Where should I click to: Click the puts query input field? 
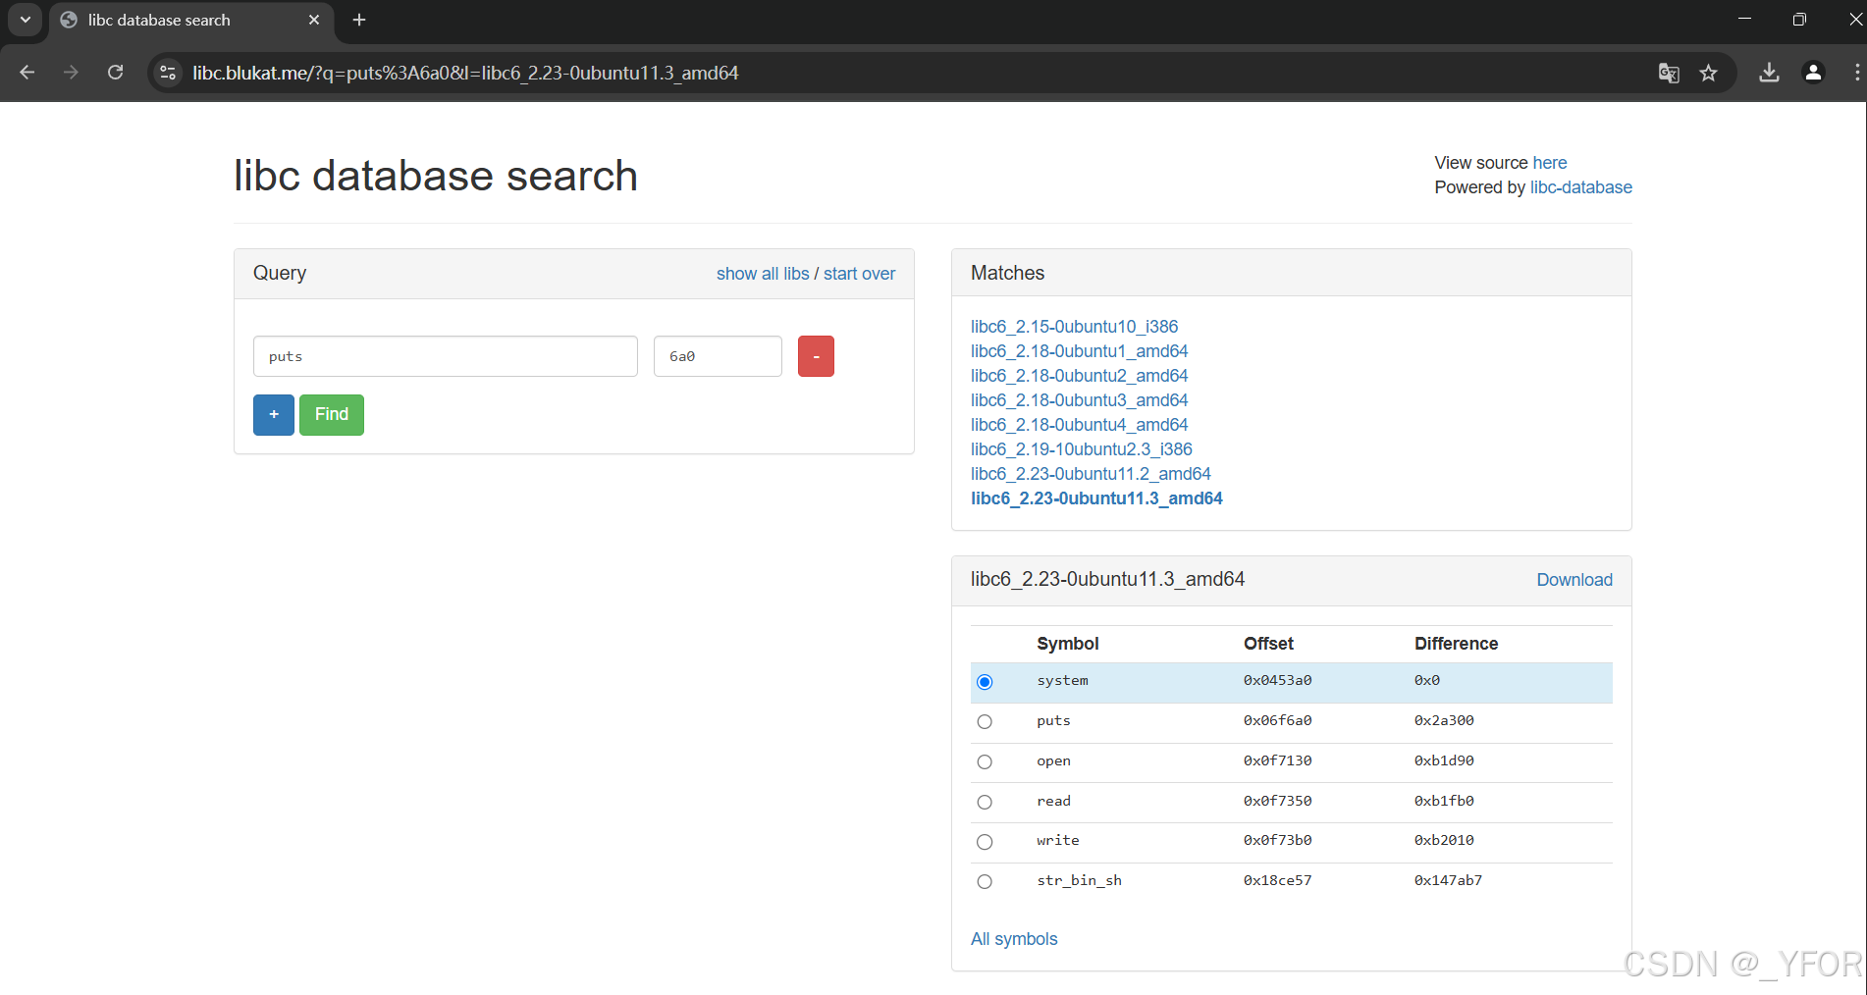click(x=445, y=356)
